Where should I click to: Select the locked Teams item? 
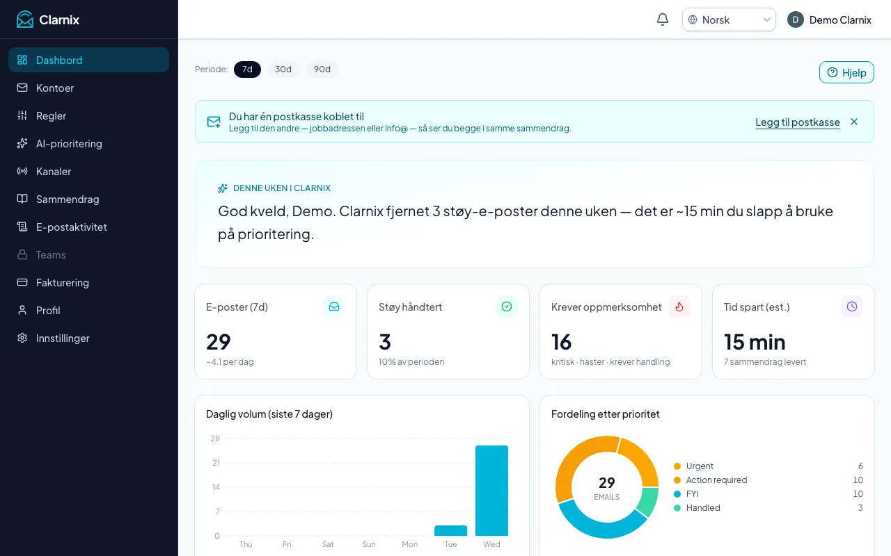tap(88, 254)
